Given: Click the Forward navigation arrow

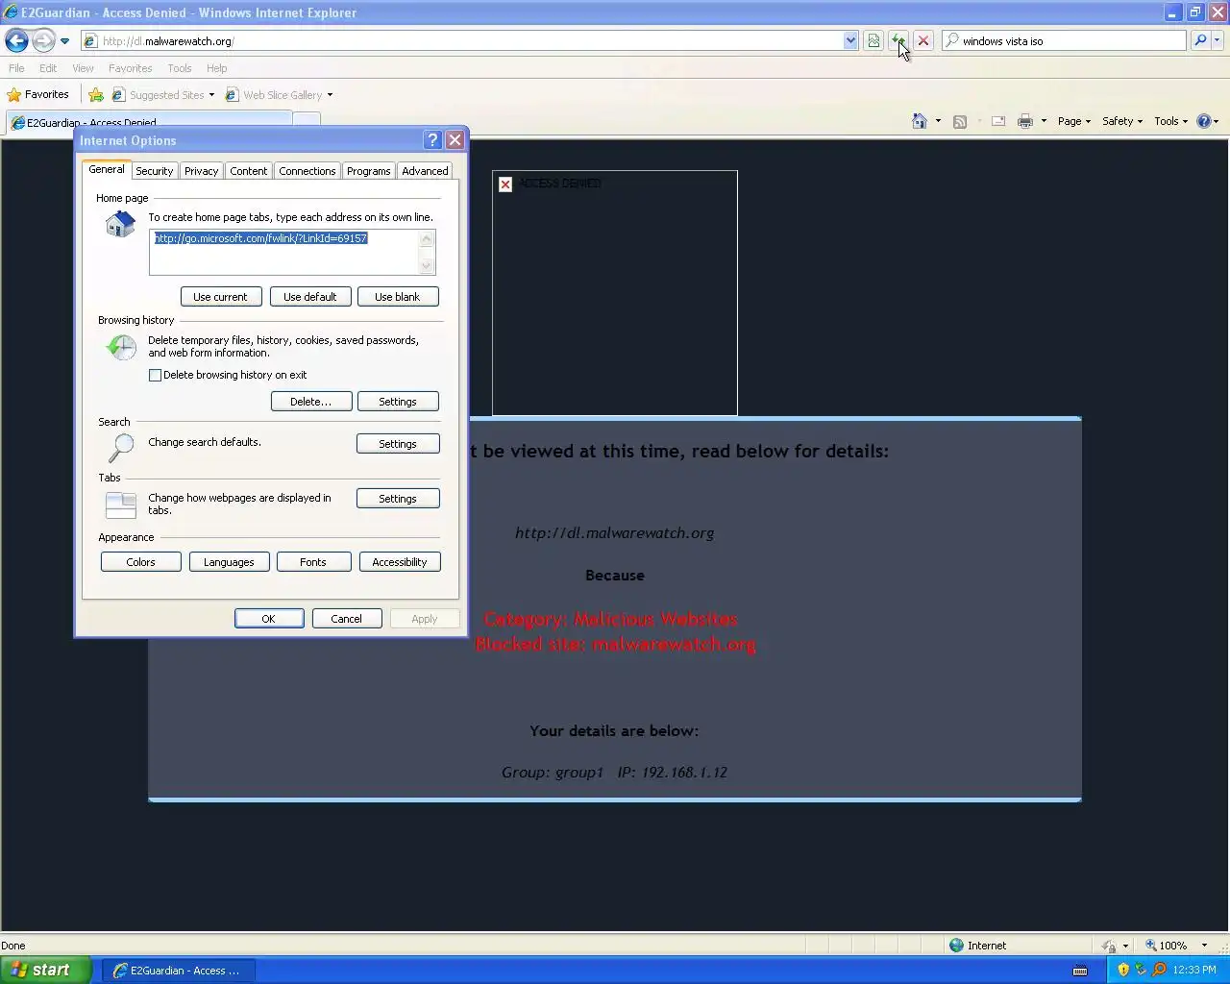Looking at the screenshot, I should point(43,40).
